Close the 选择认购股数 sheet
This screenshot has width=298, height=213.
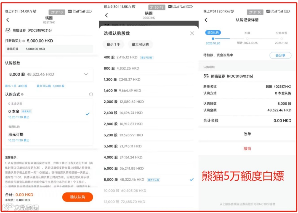click(x=192, y=33)
